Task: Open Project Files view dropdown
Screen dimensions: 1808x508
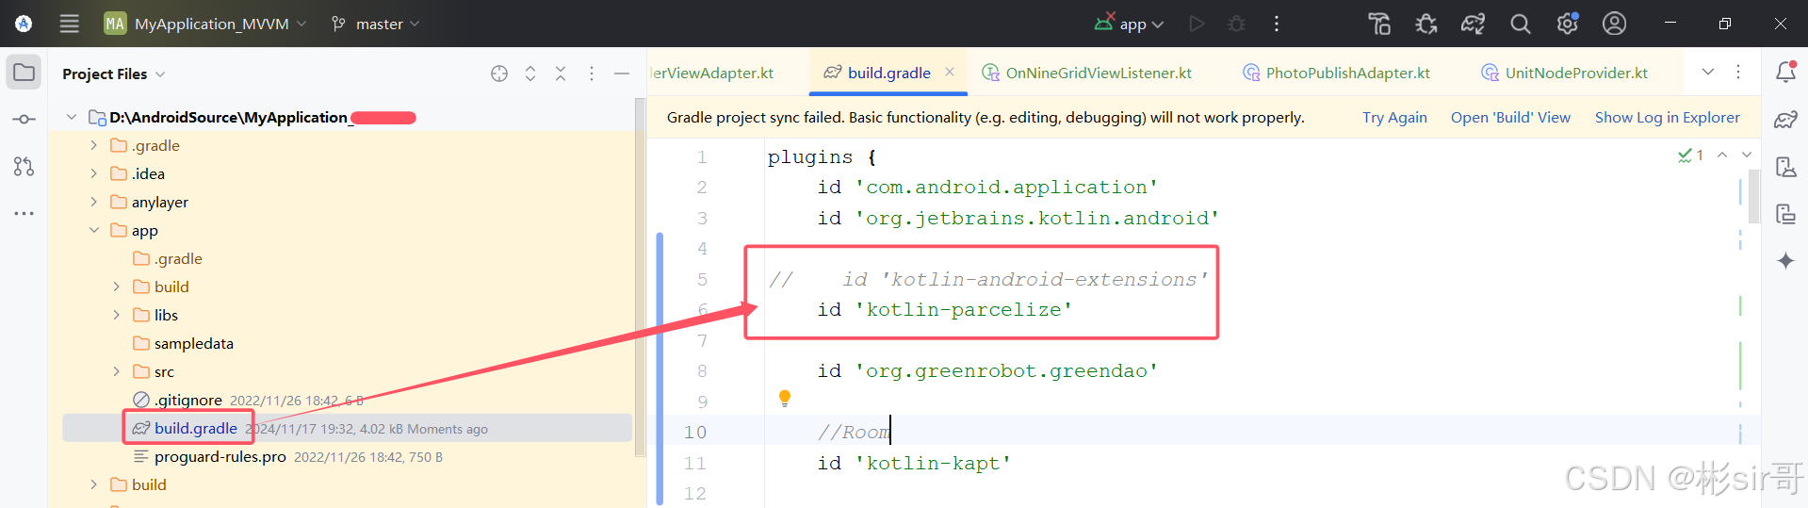Action: pyautogui.click(x=114, y=74)
